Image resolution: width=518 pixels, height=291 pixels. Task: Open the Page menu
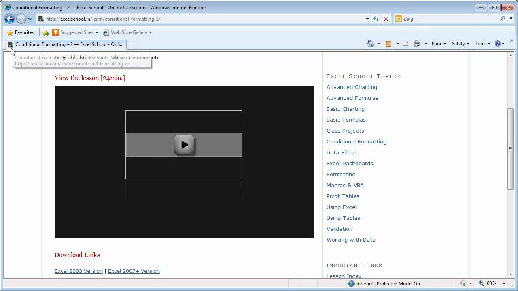coord(439,44)
